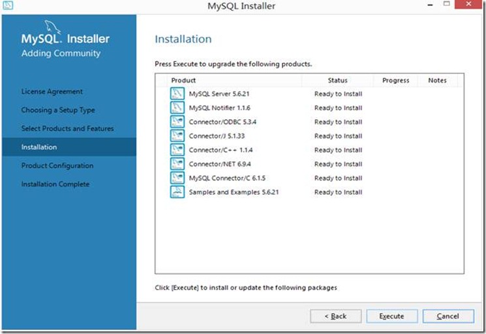This screenshot has width=486, height=334.
Task: Click 'Ready to Install' status for Connector/C++
Action: pyautogui.click(x=338, y=150)
